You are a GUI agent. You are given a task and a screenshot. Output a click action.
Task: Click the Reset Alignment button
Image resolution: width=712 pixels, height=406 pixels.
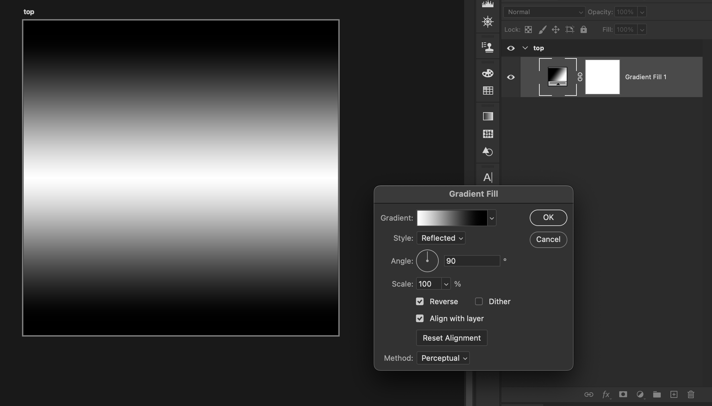coord(452,338)
